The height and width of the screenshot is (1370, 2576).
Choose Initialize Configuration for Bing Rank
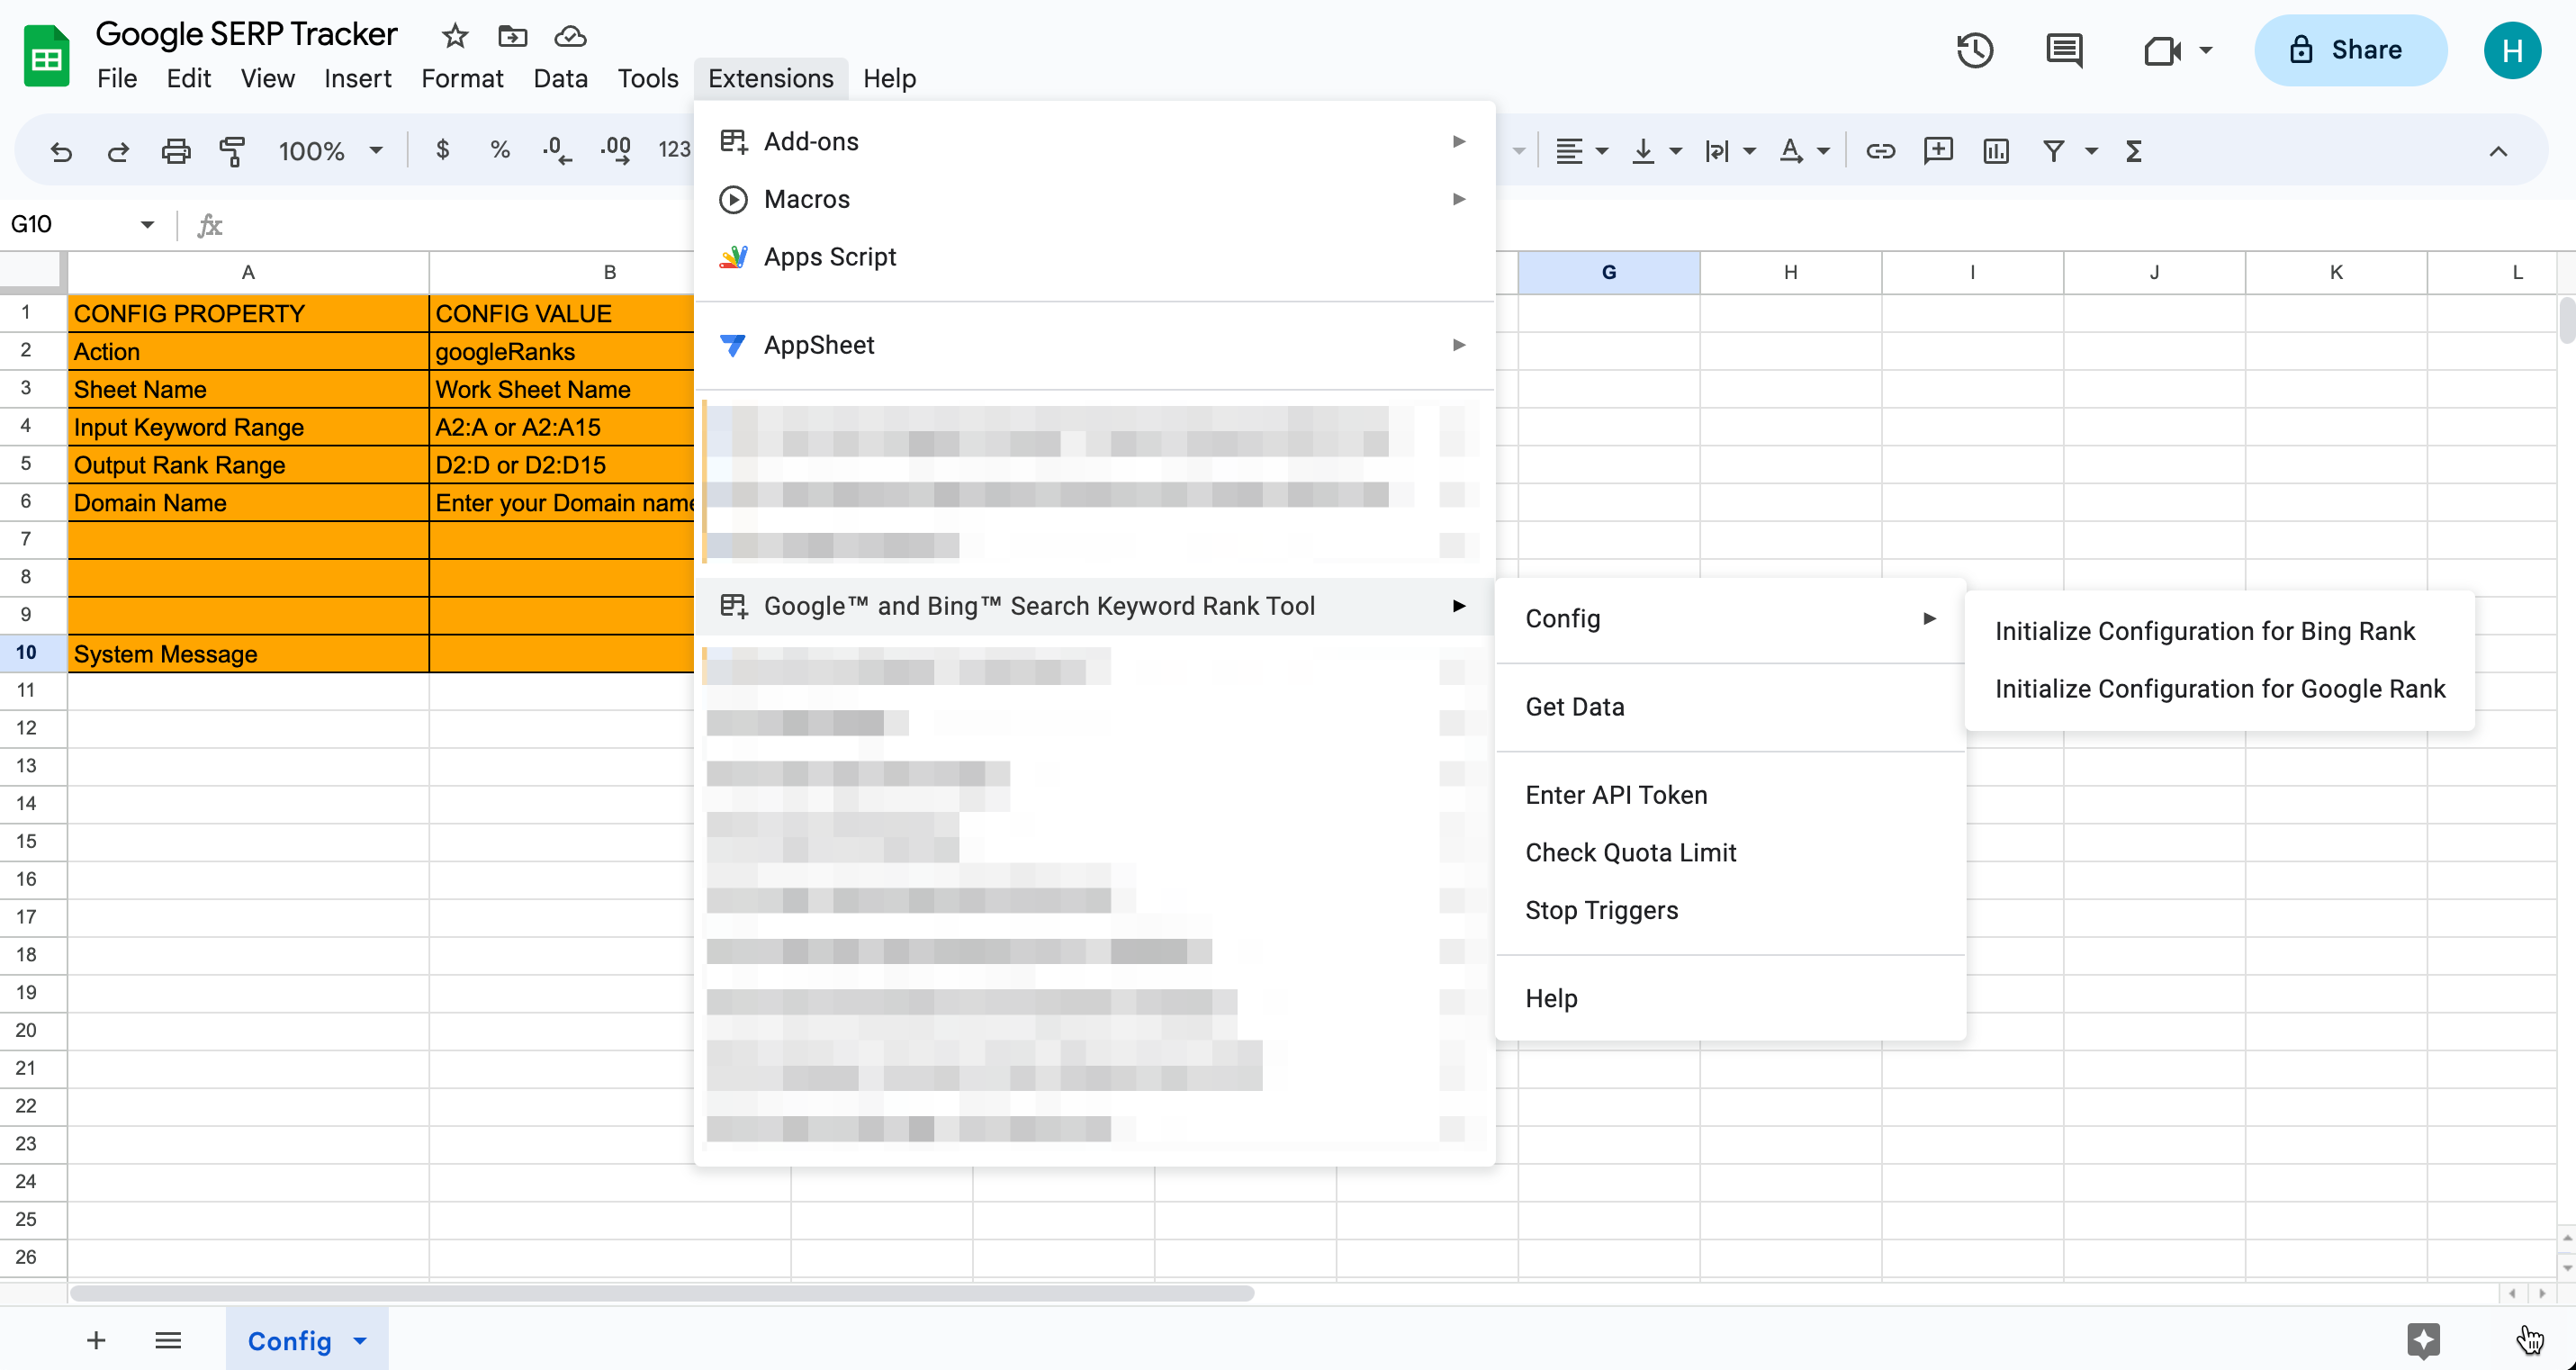pyautogui.click(x=2219, y=631)
